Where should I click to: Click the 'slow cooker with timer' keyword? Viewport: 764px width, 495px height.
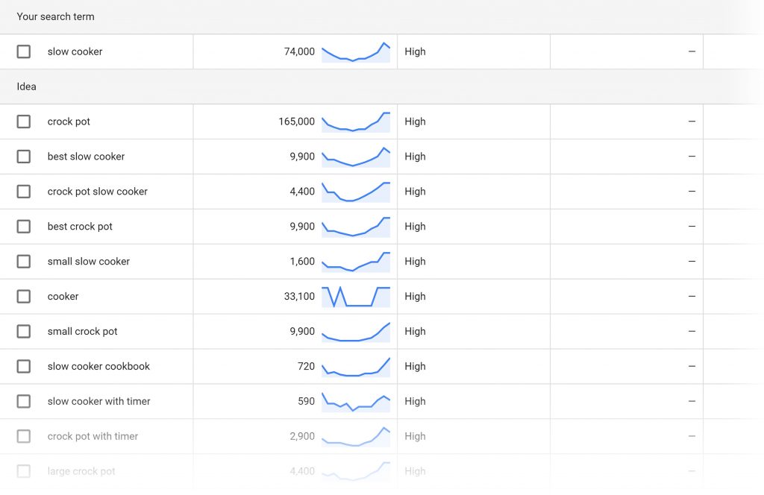[99, 402]
